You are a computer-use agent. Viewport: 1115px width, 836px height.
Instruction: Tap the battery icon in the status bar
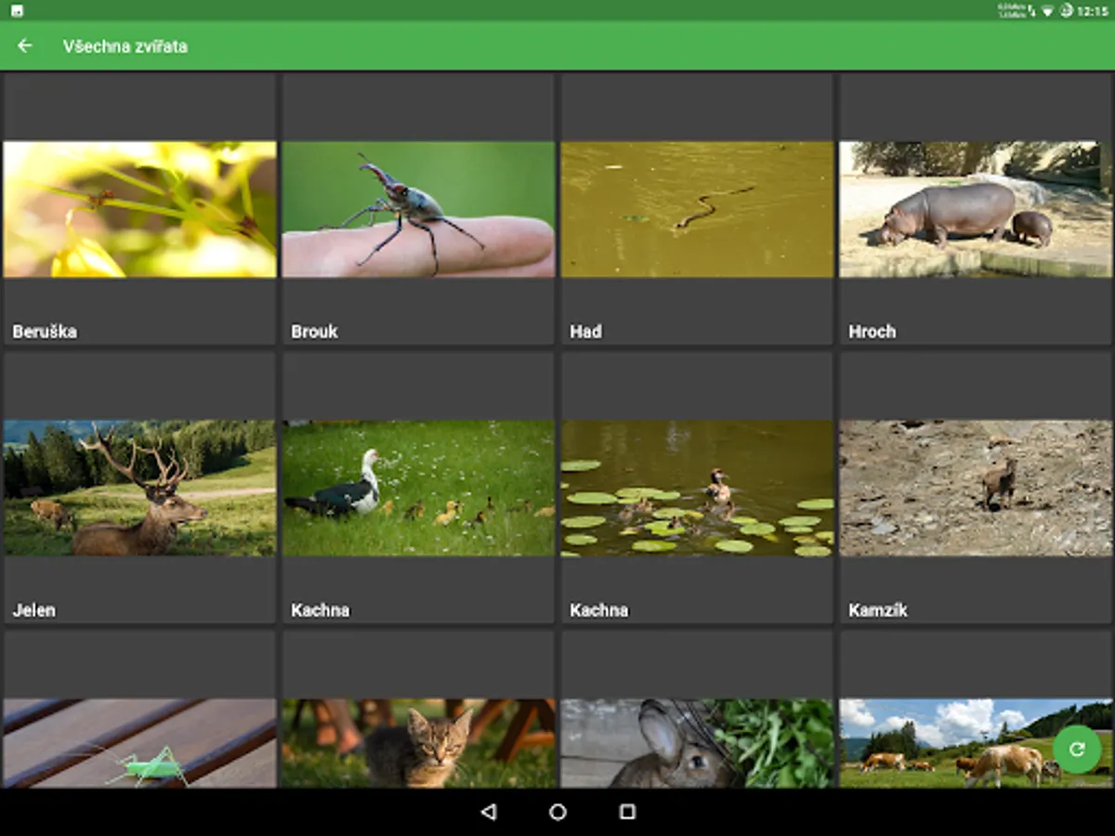1066,10
